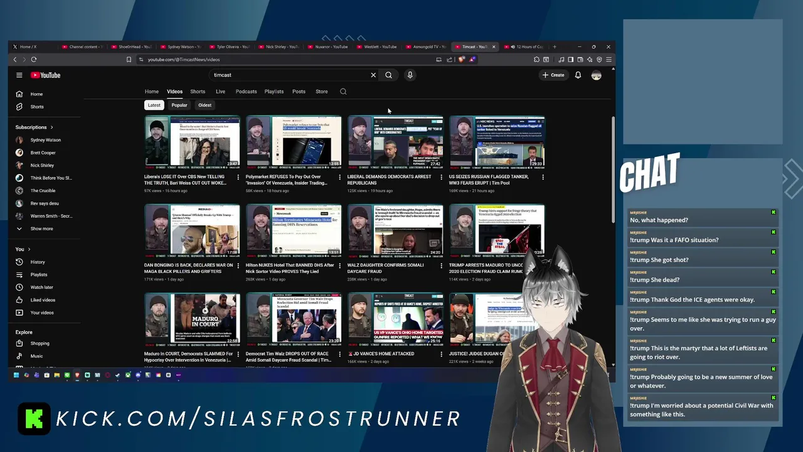
Task: Select the Latest sort chip
Action: click(x=154, y=105)
